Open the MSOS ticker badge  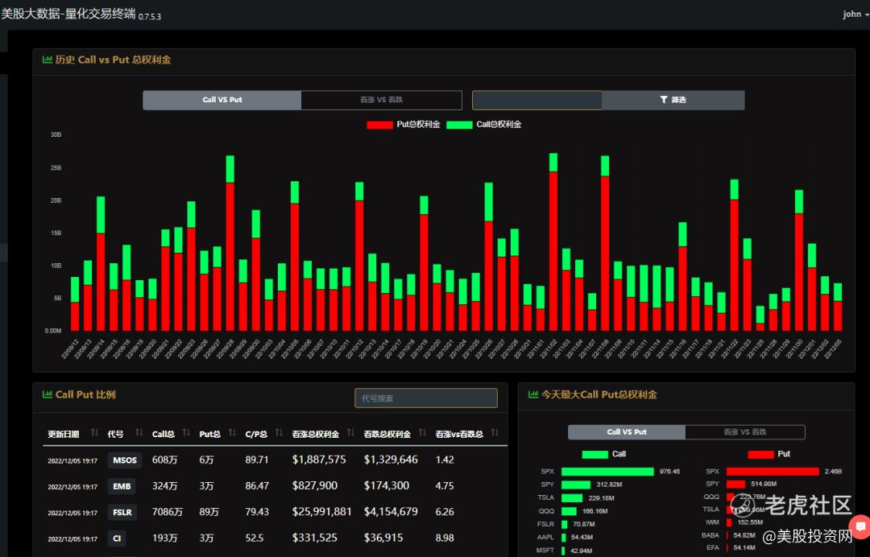pos(125,460)
